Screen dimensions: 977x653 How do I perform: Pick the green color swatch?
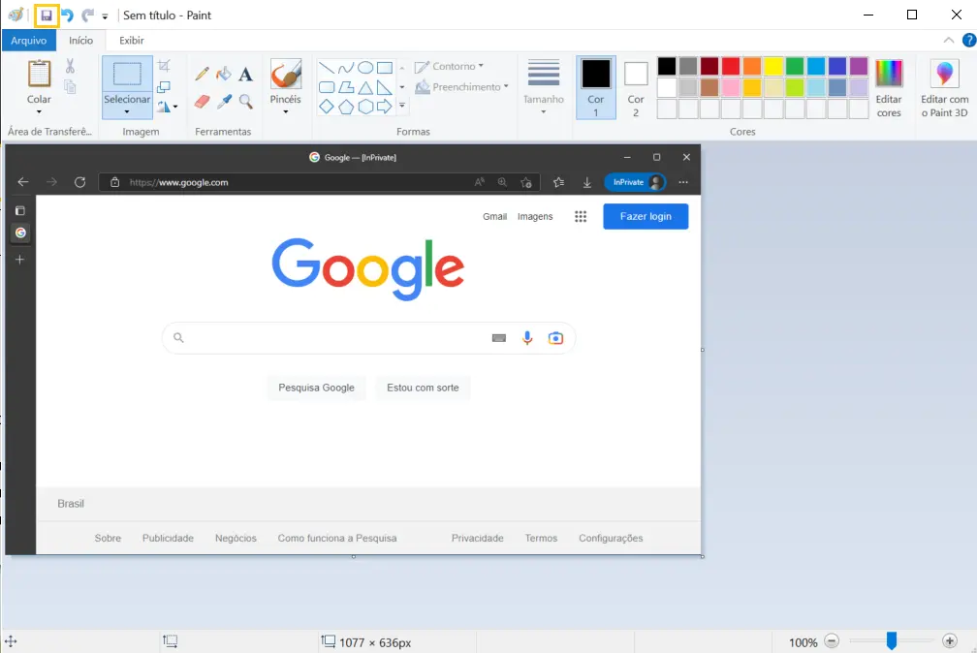[795, 66]
